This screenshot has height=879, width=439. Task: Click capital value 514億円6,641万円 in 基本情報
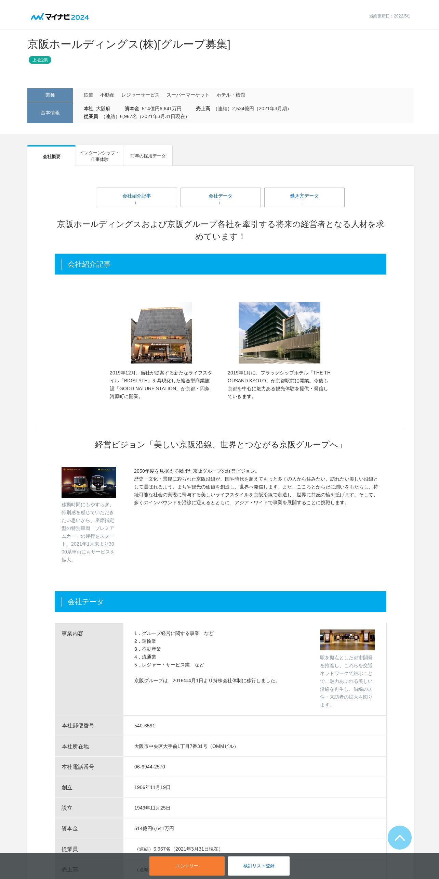[x=162, y=109]
